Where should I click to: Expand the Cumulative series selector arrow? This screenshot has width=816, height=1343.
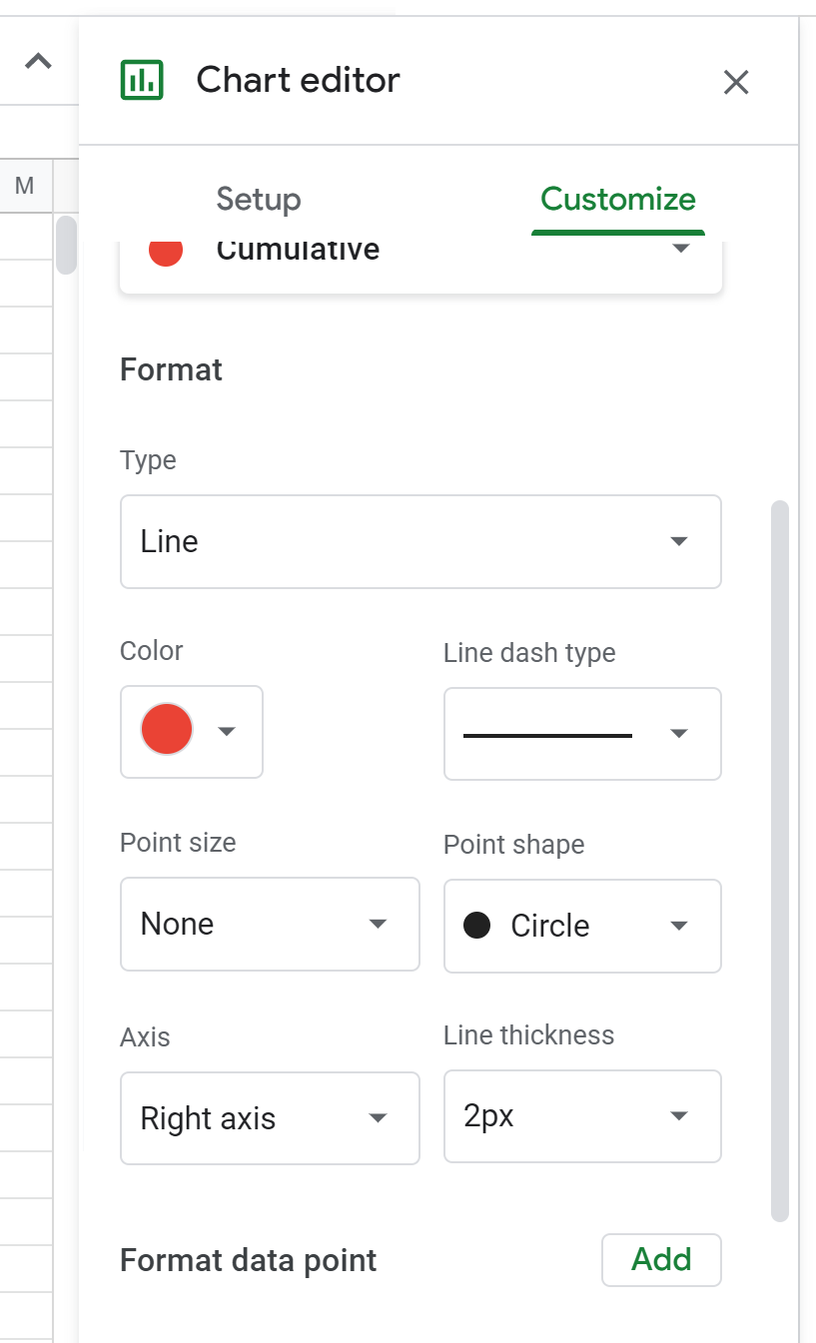tap(681, 249)
